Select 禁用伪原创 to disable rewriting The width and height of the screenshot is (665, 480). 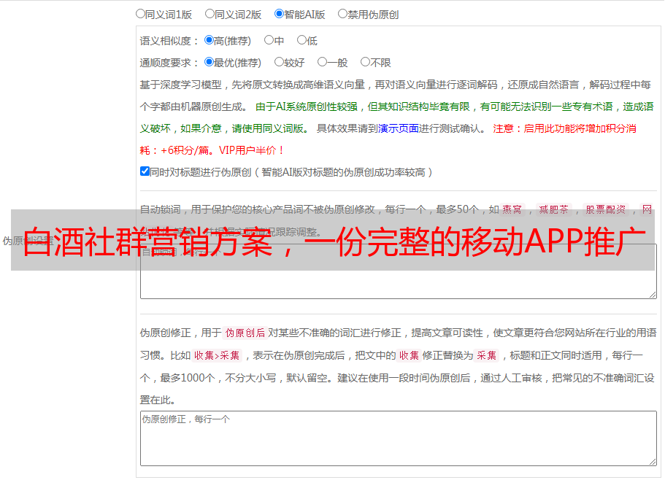(x=343, y=14)
